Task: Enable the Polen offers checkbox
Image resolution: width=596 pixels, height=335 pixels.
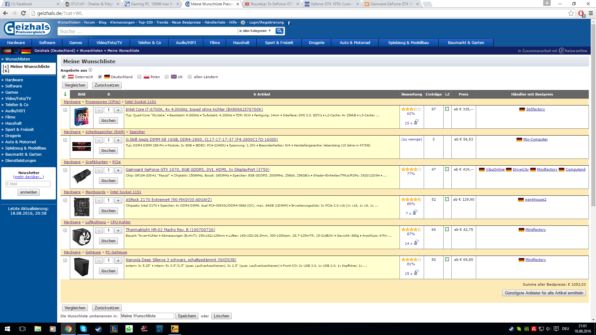Action: click(139, 77)
